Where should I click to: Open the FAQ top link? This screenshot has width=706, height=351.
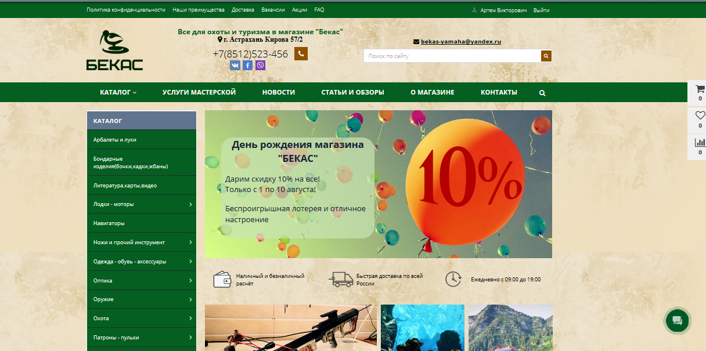coord(319,10)
